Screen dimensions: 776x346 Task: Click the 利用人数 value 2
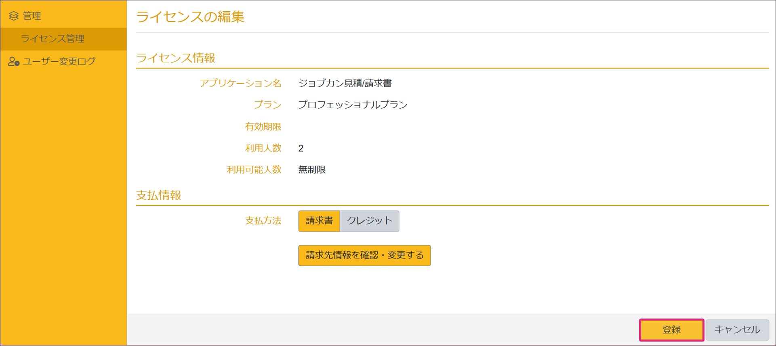(x=301, y=149)
